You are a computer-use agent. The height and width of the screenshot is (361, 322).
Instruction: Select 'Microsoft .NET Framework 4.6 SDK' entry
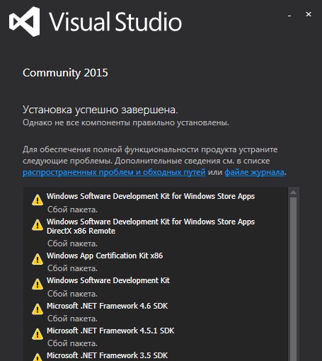(108, 306)
